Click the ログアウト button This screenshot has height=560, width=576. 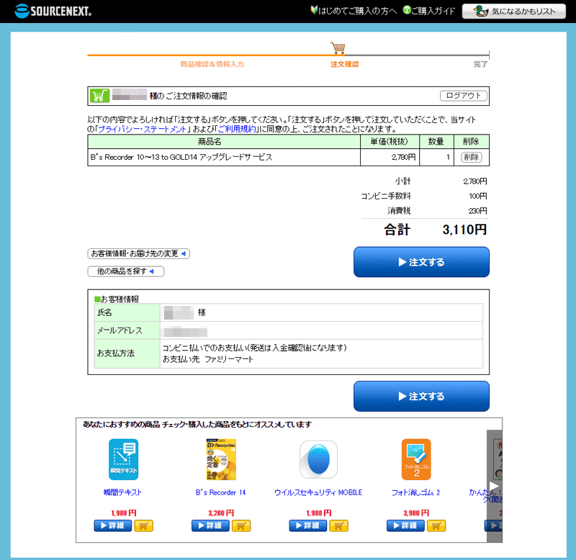pyautogui.click(x=463, y=96)
